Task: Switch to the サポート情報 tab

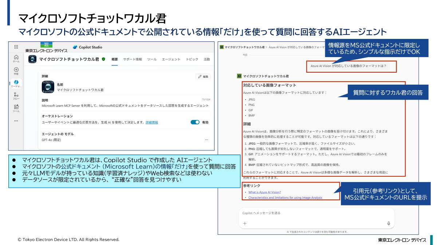Action: [133, 59]
